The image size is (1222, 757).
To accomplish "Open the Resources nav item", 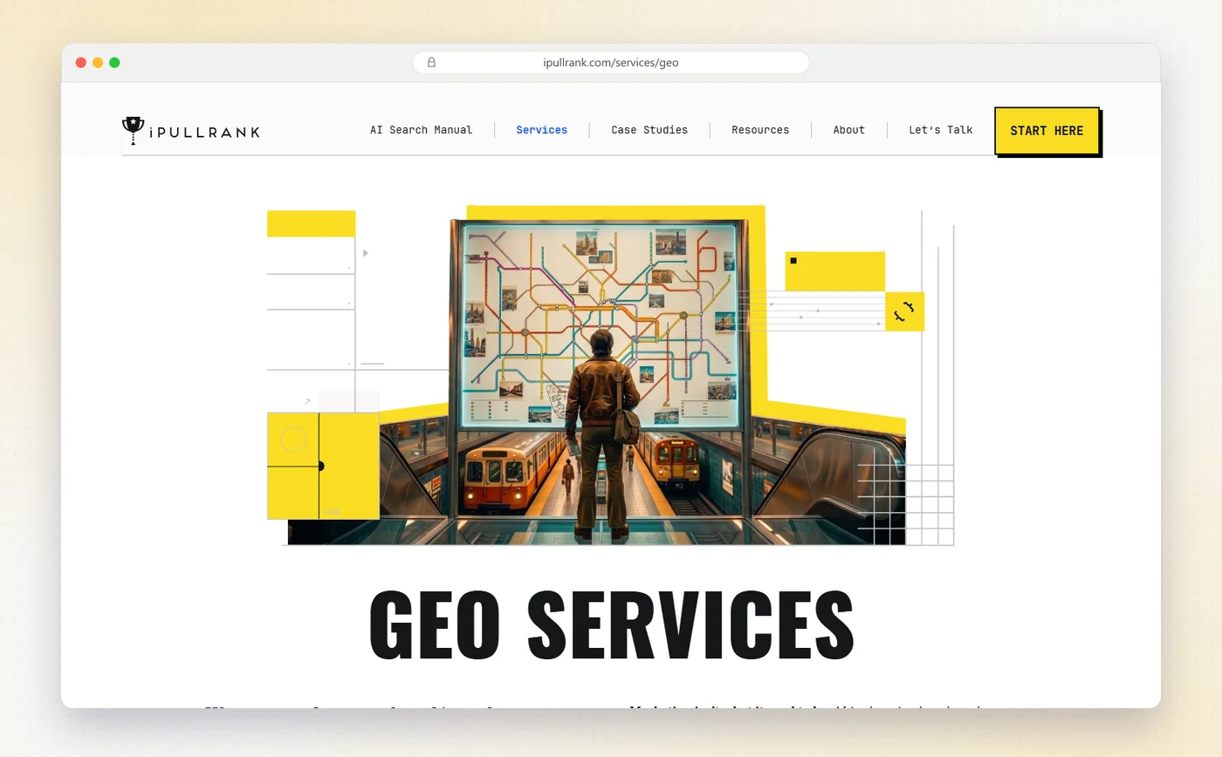I will 760,130.
